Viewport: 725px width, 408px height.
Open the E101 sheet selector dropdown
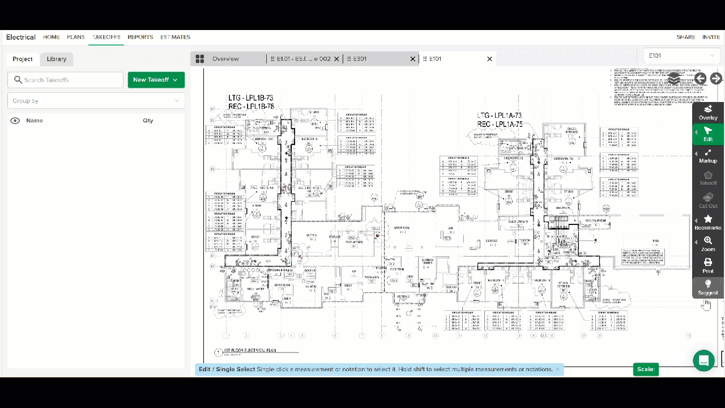coord(681,56)
